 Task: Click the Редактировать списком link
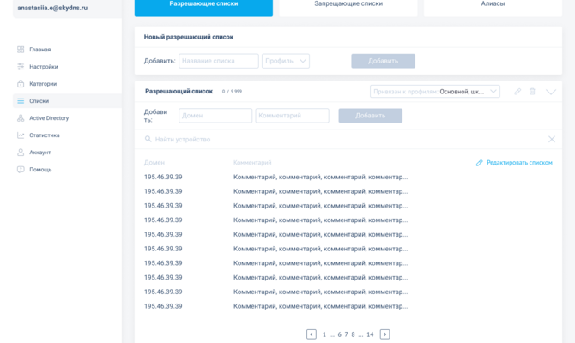(x=519, y=163)
